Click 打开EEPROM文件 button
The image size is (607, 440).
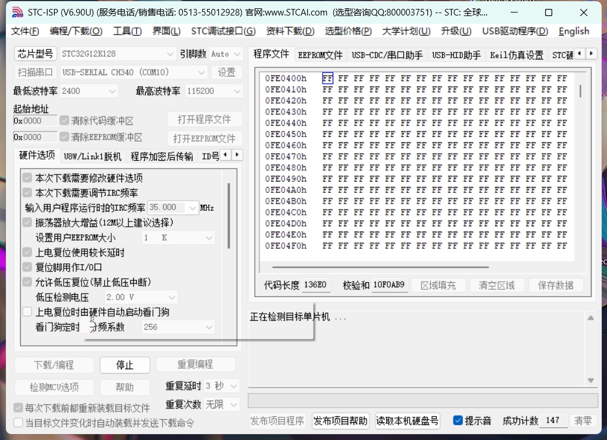204,138
